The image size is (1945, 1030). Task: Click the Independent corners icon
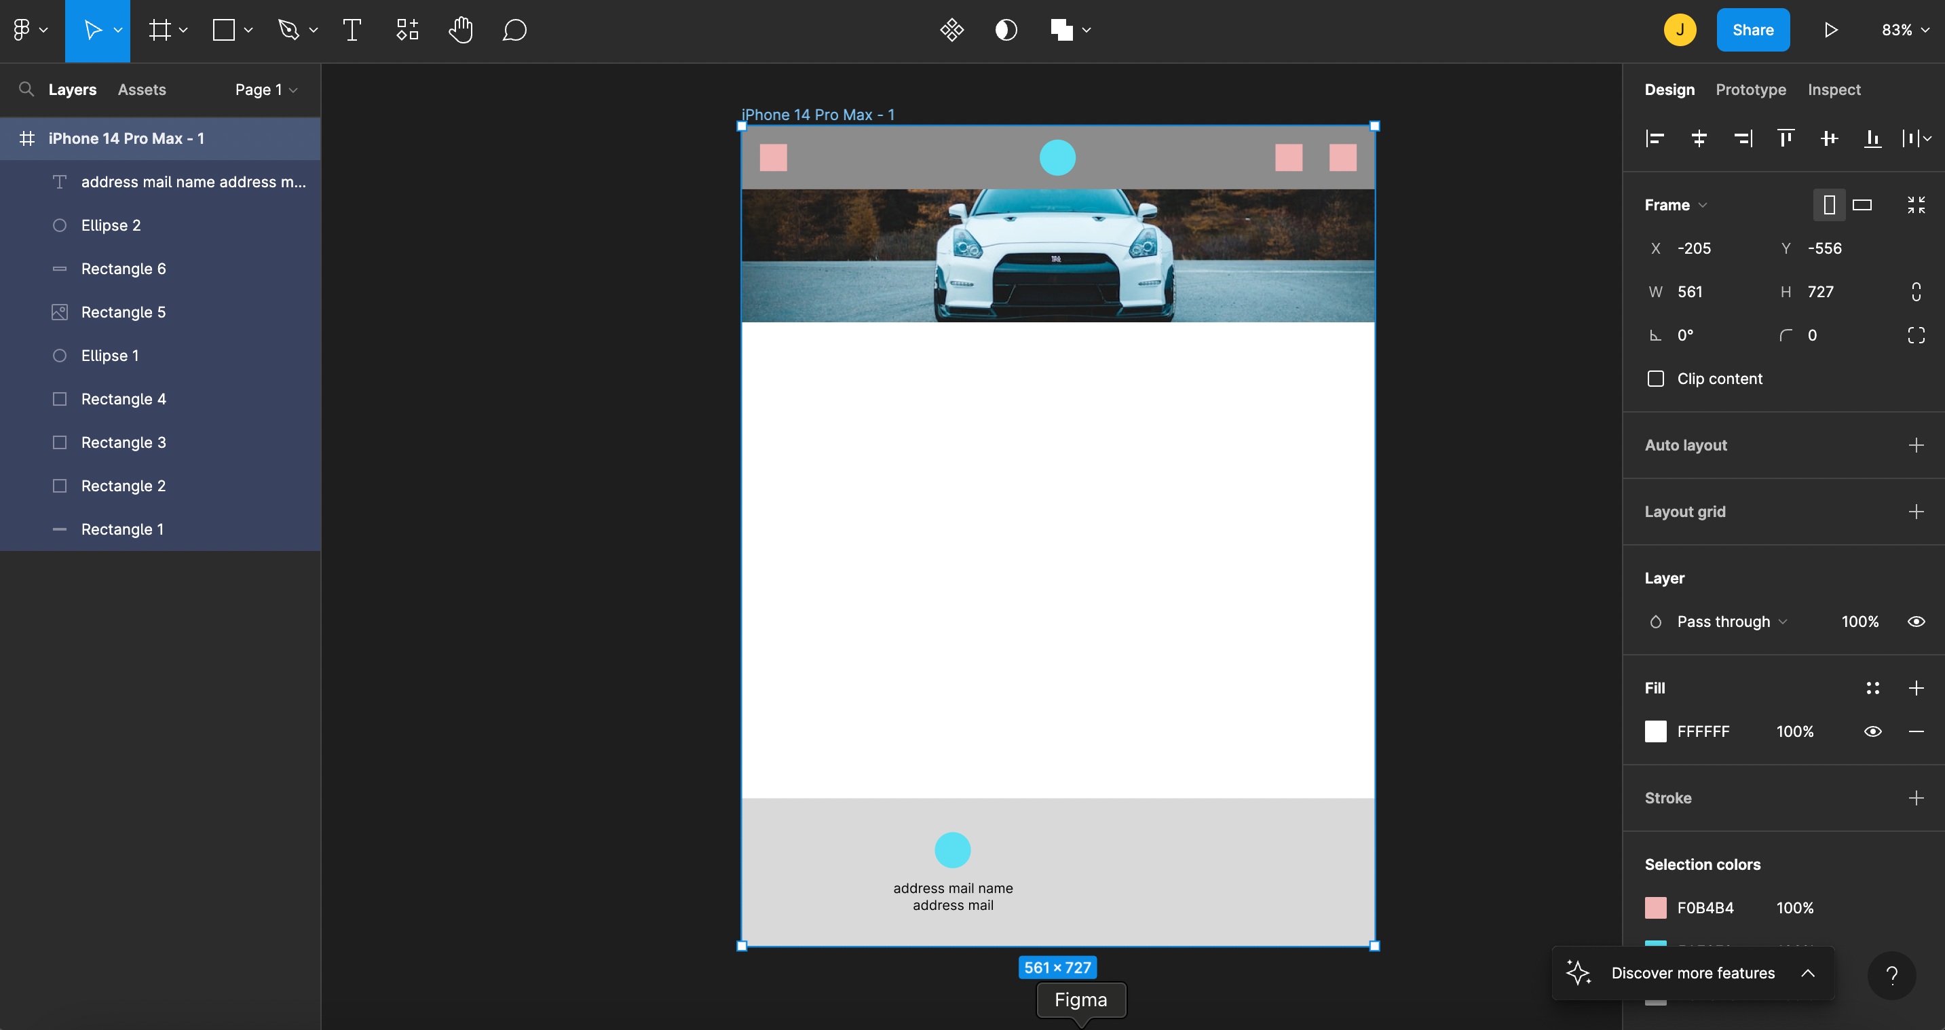pos(1916,335)
